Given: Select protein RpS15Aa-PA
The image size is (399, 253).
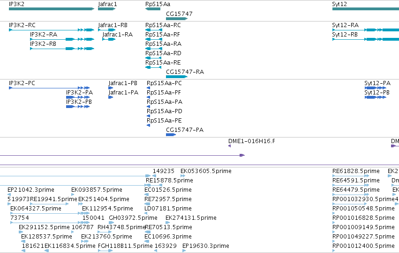Looking at the screenshot, I should pos(148,107).
